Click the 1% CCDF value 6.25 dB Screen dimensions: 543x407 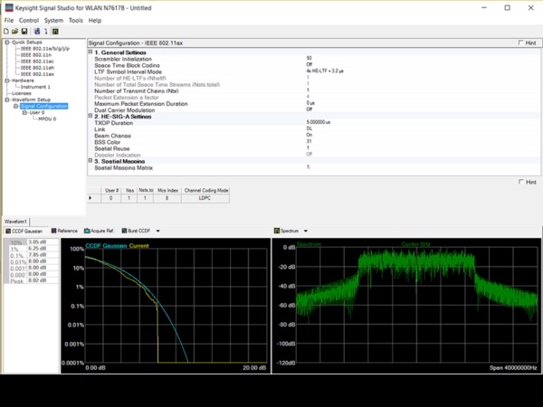pos(43,248)
